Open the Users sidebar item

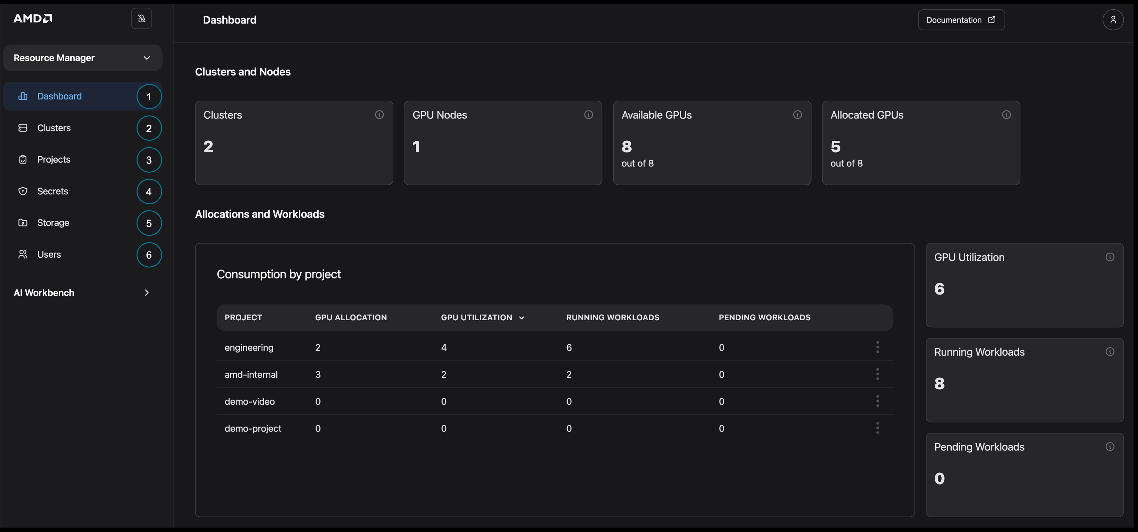[49, 255]
